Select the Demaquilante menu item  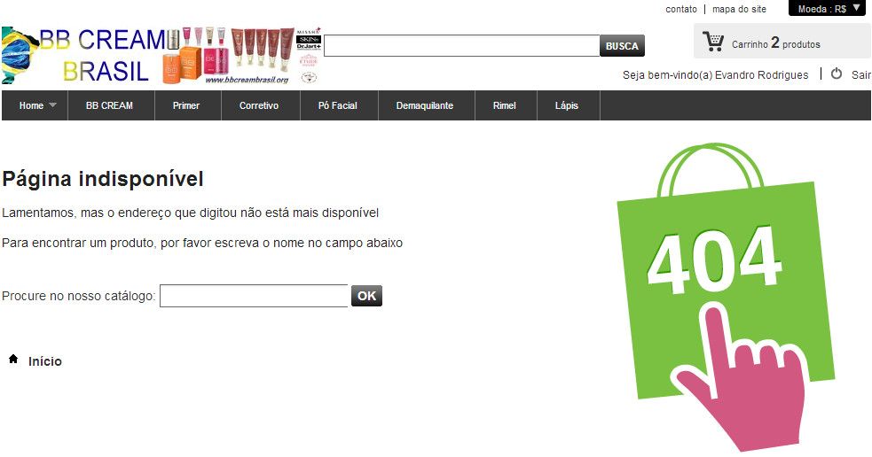[425, 105]
